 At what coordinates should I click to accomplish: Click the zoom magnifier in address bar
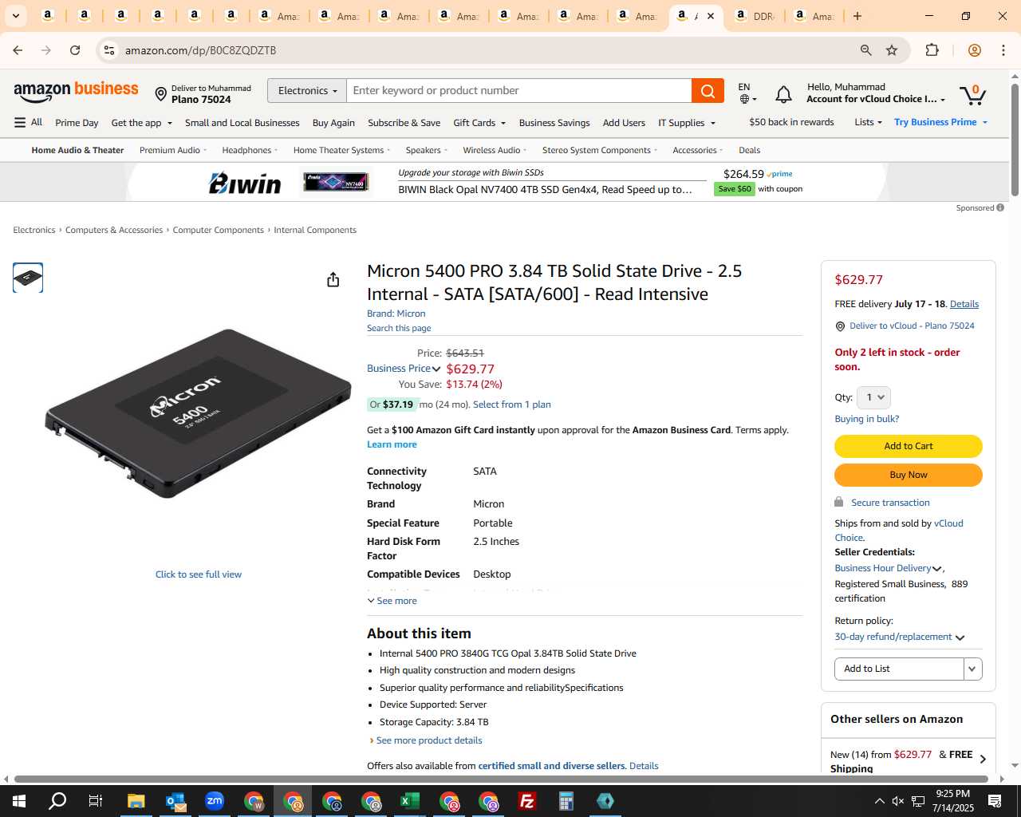(x=865, y=50)
